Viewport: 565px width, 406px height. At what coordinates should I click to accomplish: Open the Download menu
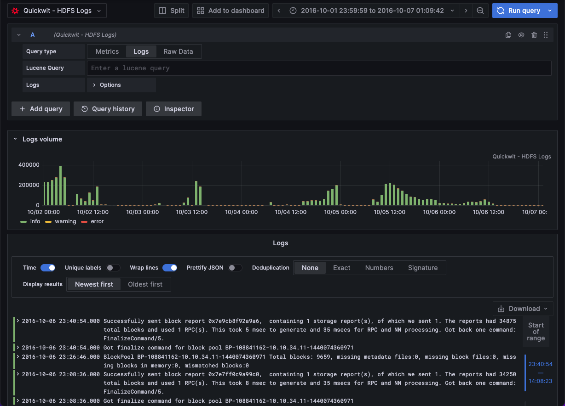pos(522,308)
